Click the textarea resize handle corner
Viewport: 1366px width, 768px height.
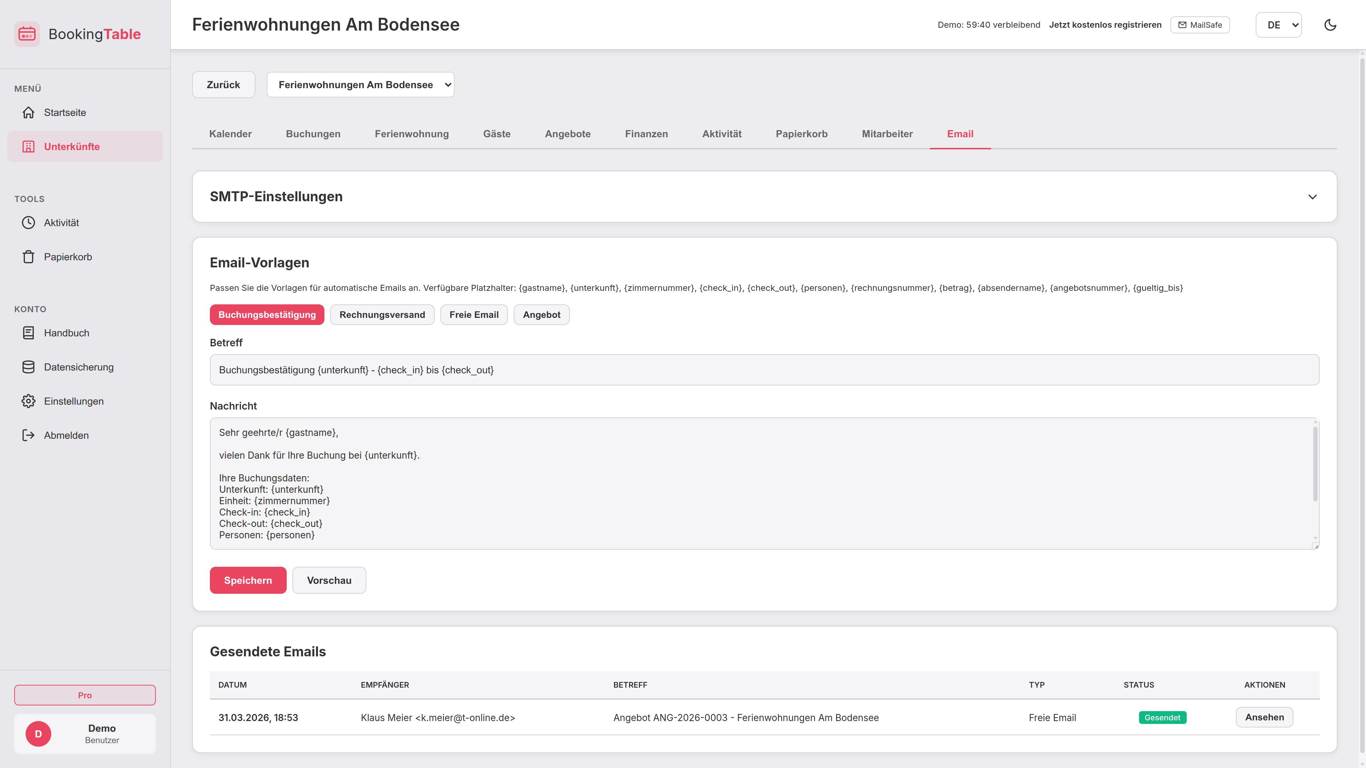(x=1316, y=546)
